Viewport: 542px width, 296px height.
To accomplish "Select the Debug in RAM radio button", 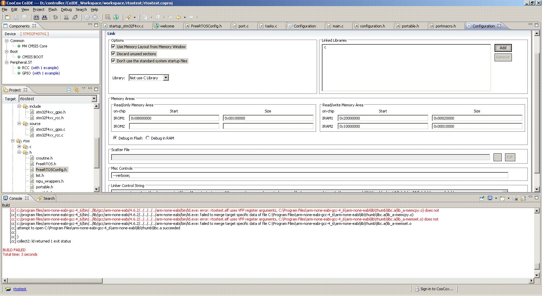I will [x=147, y=138].
